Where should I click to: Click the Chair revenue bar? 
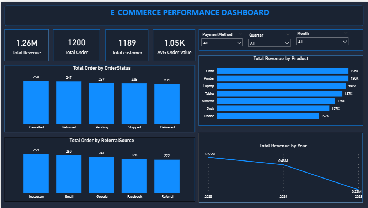point(282,71)
